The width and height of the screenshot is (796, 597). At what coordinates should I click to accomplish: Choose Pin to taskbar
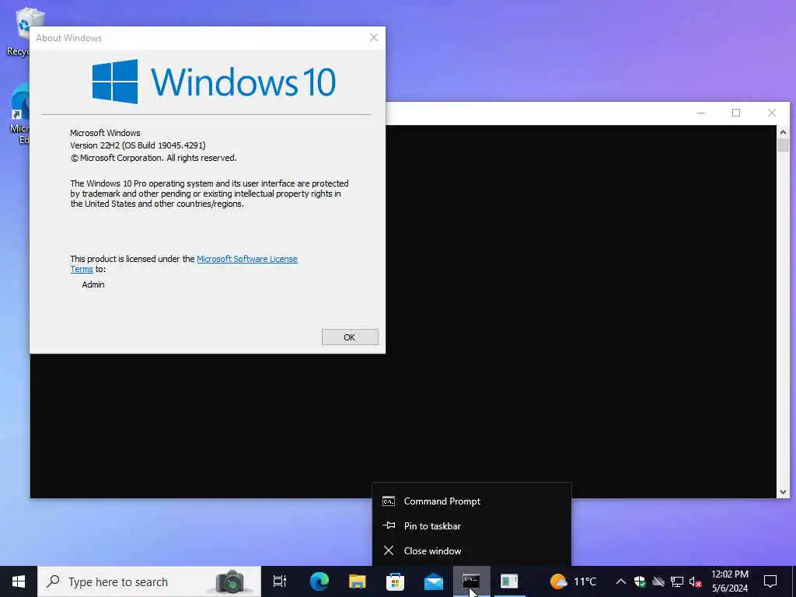click(472, 526)
